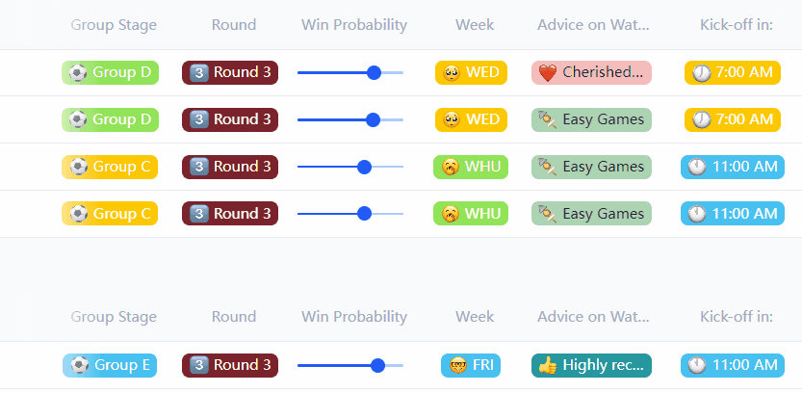Image resolution: width=802 pixels, height=393 pixels.
Task: Click the number 3 icon in the Group E row
Action: 199,365
